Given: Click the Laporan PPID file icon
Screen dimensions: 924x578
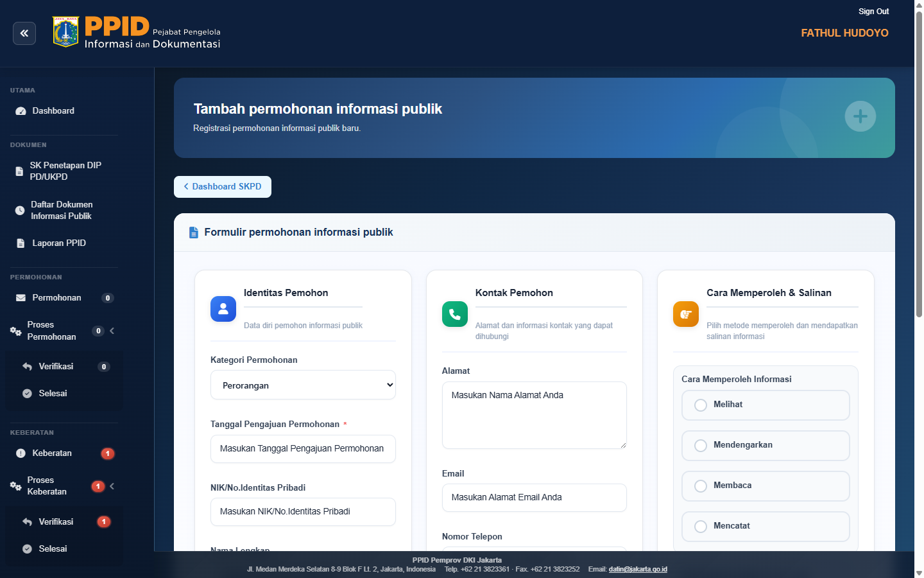Looking at the screenshot, I should [x=21, y=243].
